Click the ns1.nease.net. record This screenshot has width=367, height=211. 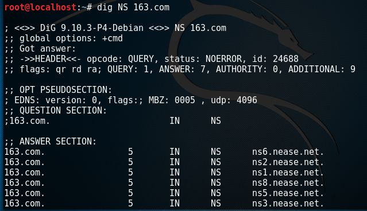(x=288, y=173)
